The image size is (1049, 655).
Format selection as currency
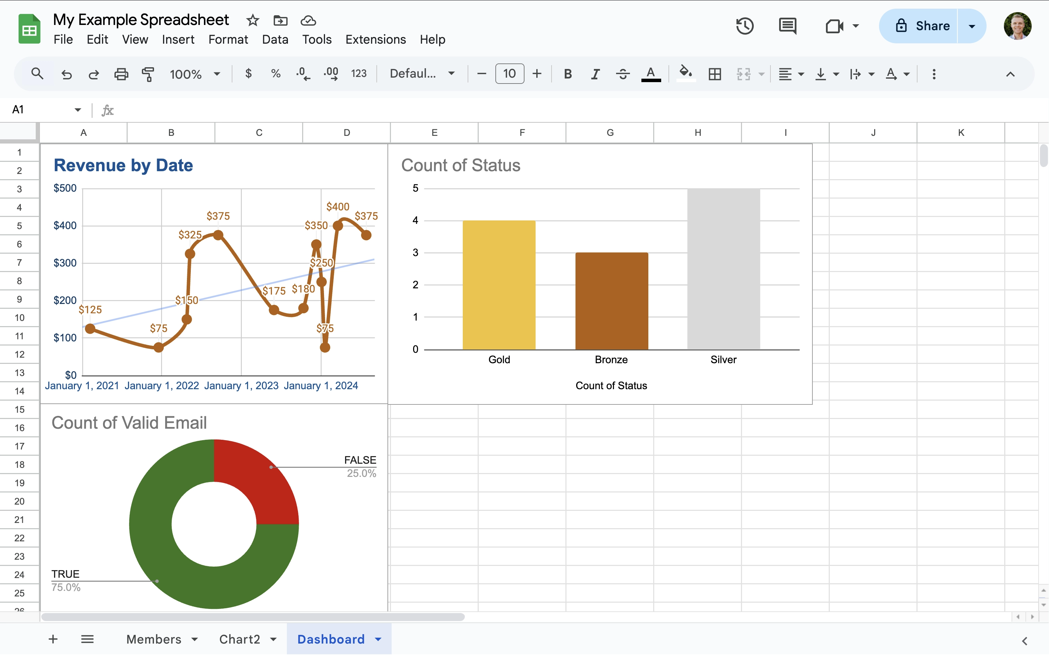point(248,73)
